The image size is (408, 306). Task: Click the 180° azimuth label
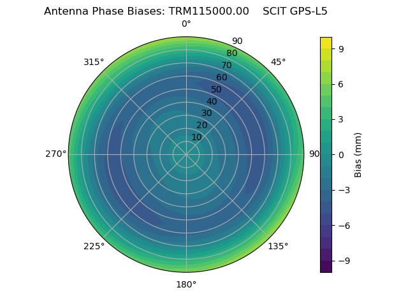coord(186,285)
